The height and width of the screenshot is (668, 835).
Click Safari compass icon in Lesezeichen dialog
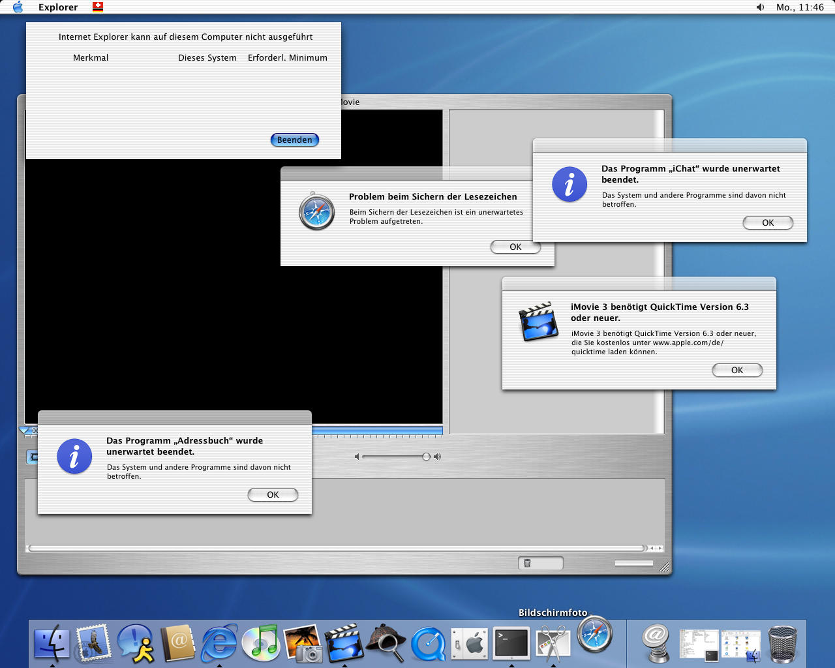317,211
